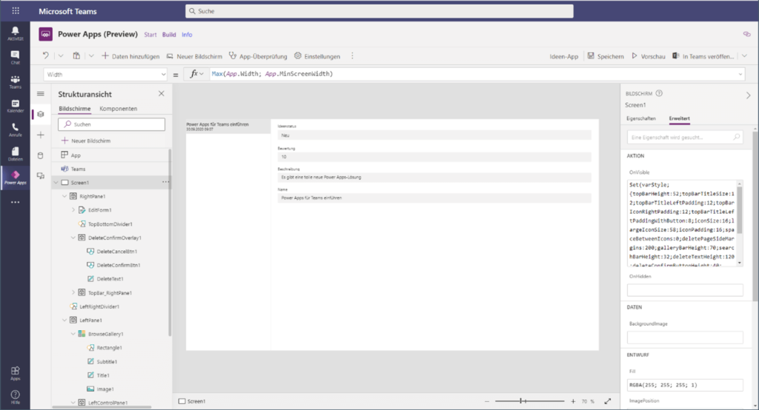The width and height of the screenshot is (759, 410).
Task: Open the data cylinder icon
Action: pos(41,155)
